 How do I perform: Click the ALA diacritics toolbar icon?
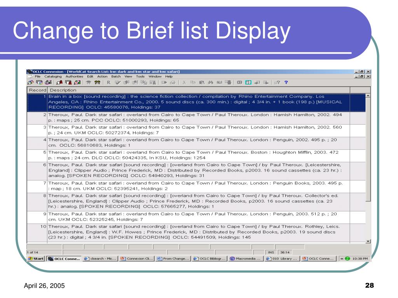(219, 82)
